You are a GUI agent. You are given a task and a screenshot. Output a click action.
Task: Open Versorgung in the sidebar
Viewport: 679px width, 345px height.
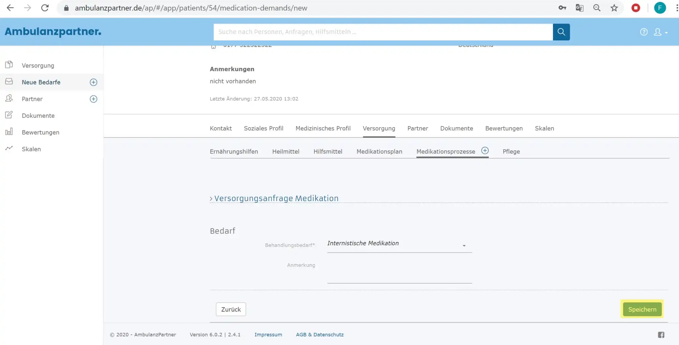[x=38, y=66]
